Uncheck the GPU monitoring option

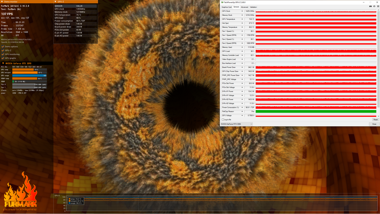pyautogui.click(x=3, y=54)
